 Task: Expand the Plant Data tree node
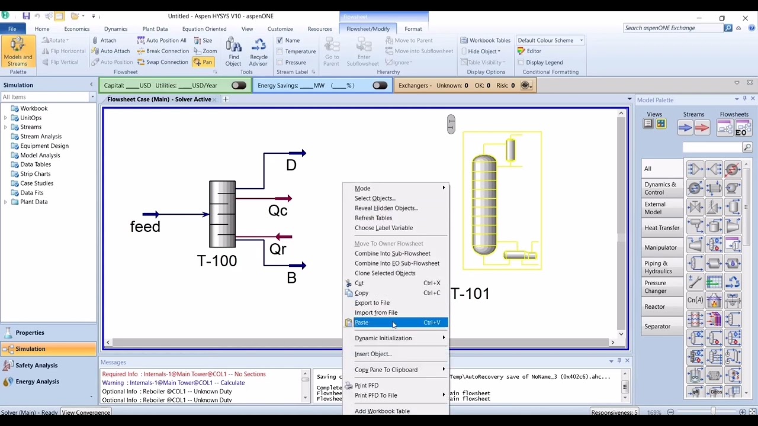6,202
